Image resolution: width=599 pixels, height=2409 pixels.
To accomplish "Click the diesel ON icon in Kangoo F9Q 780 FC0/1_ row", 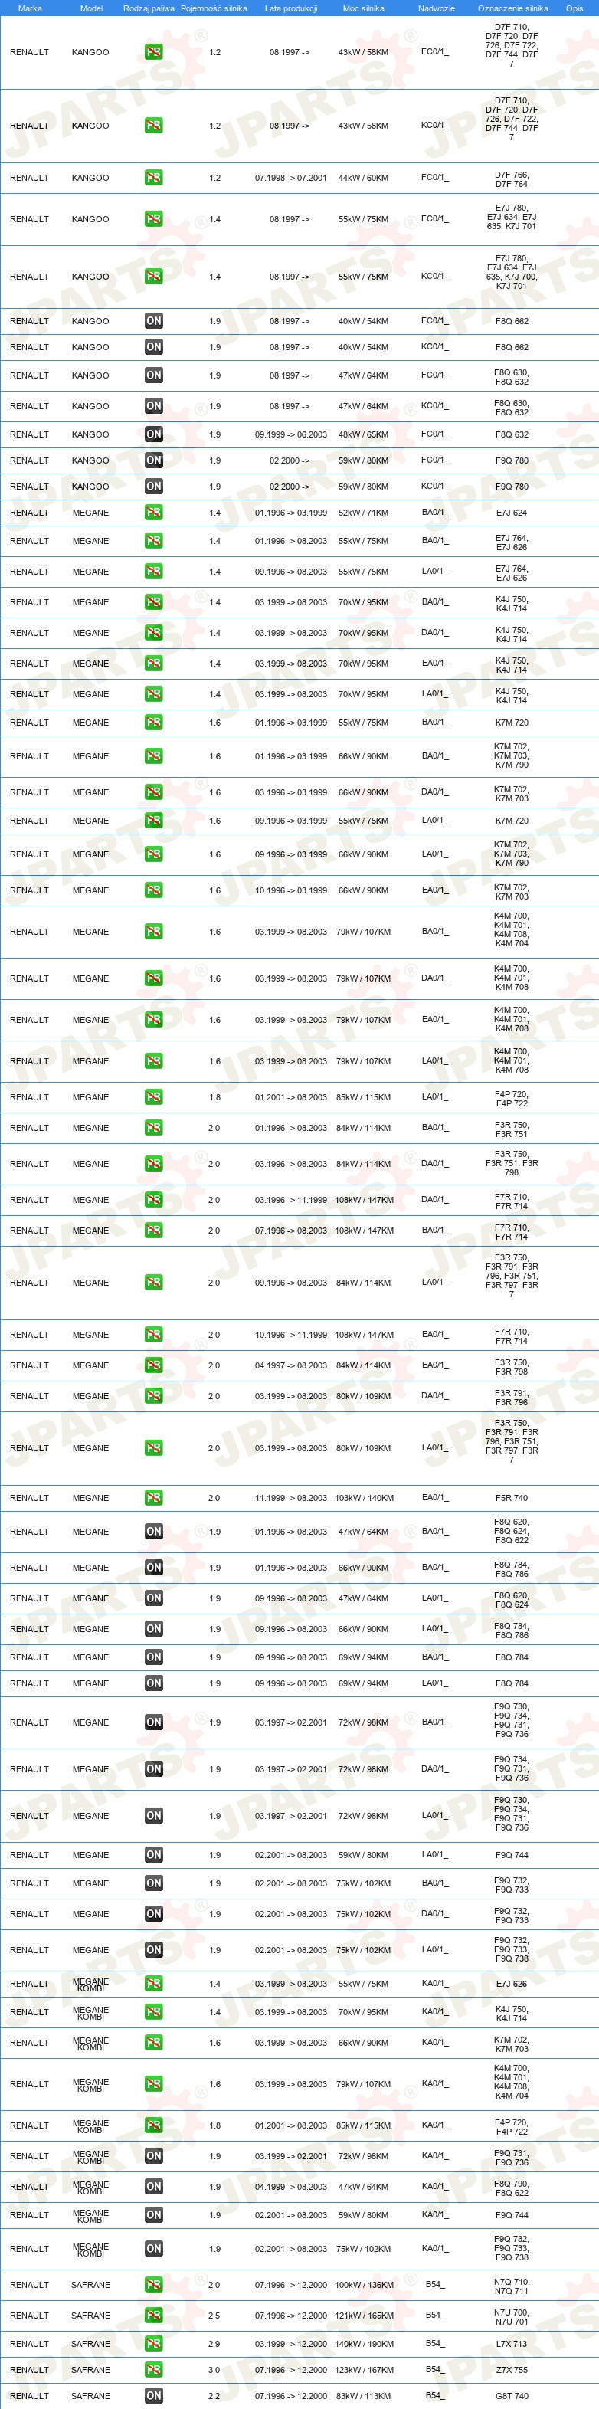I will (154, 461).
